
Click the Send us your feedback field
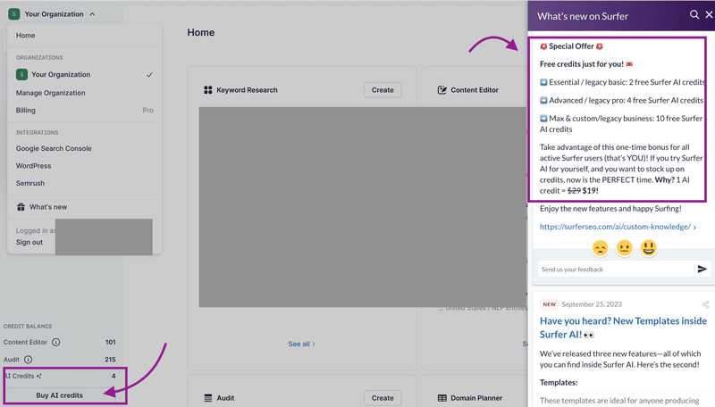coord(615,269)
